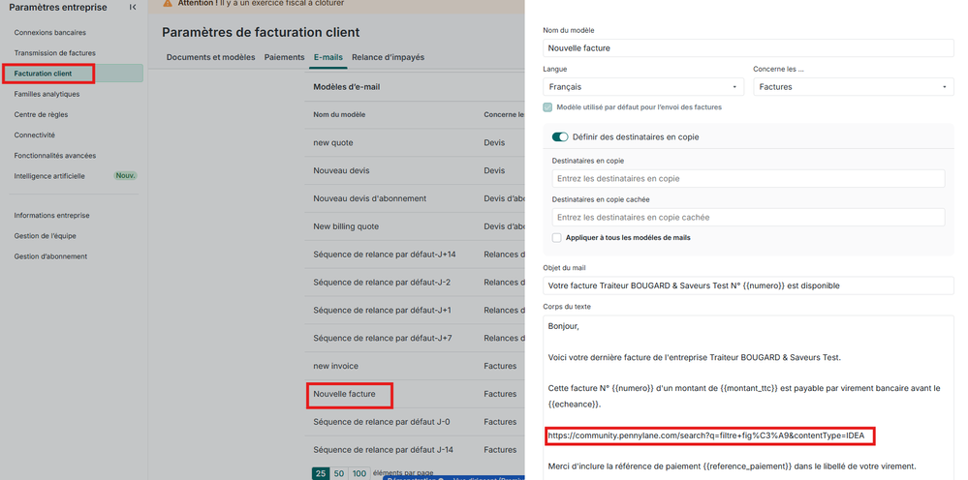Tick 'Modèle utilisé par défaut' checkbox
Viewport: 968px width, 480px height.
(548, 107)
